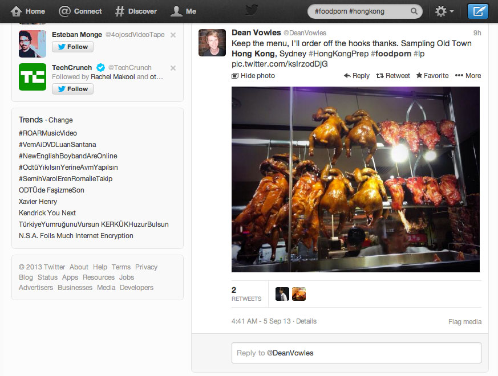Follow Esteban Monge
Viewport: 498px width, 376px height.
click(72, 47)
